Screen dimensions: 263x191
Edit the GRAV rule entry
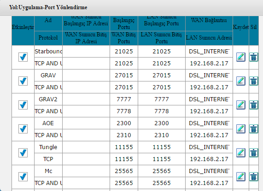(241, 81)
